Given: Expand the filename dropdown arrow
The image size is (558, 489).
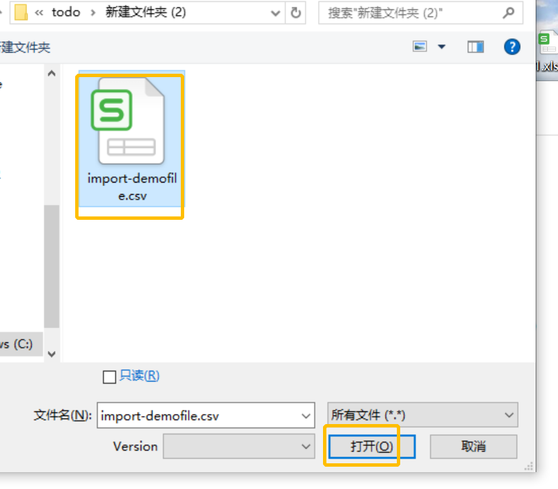Looking at the screenshot, I should pyautogui.click(x=305, y=415).
